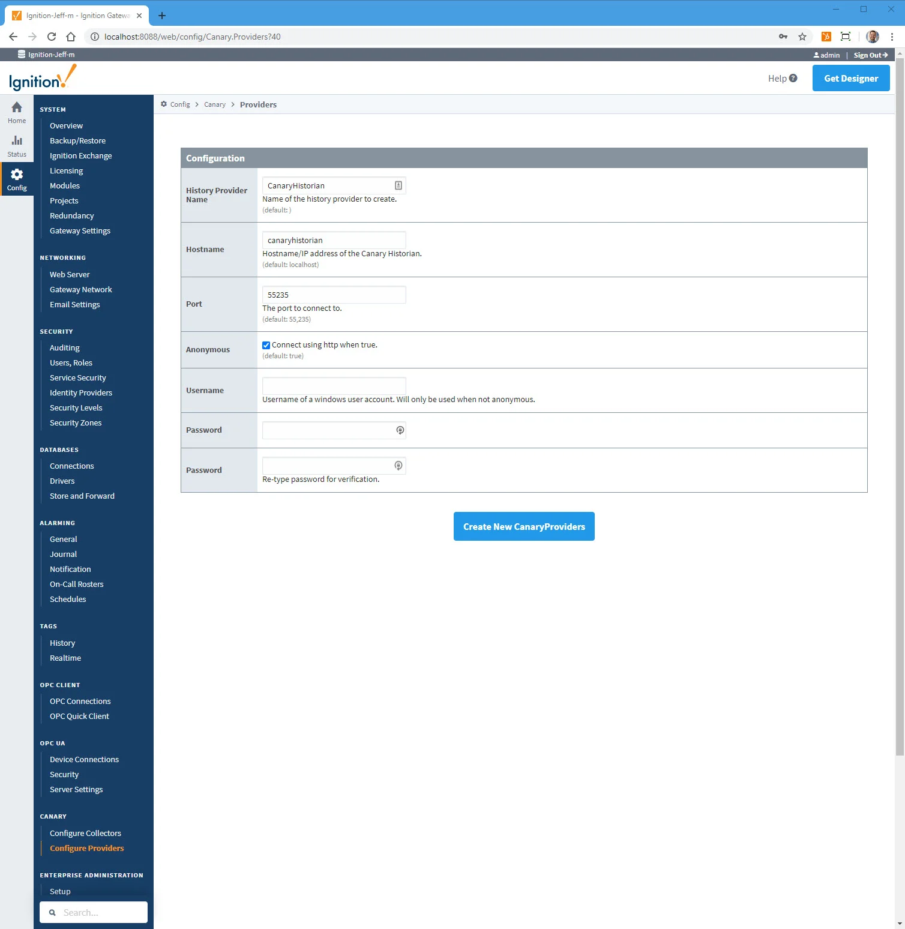Open Tags History page
Viewport: 905px width, 929px height.
coord(62,643)
